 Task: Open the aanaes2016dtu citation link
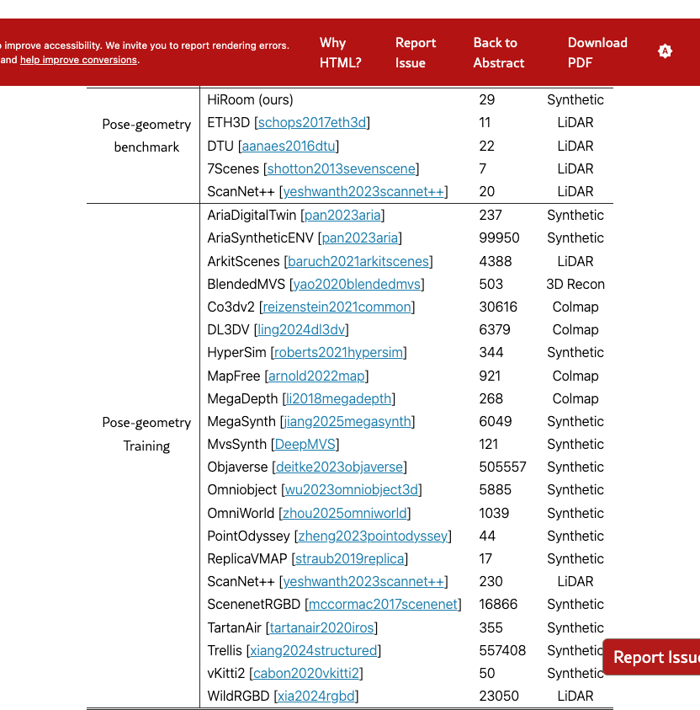click(x=289, y=146)
